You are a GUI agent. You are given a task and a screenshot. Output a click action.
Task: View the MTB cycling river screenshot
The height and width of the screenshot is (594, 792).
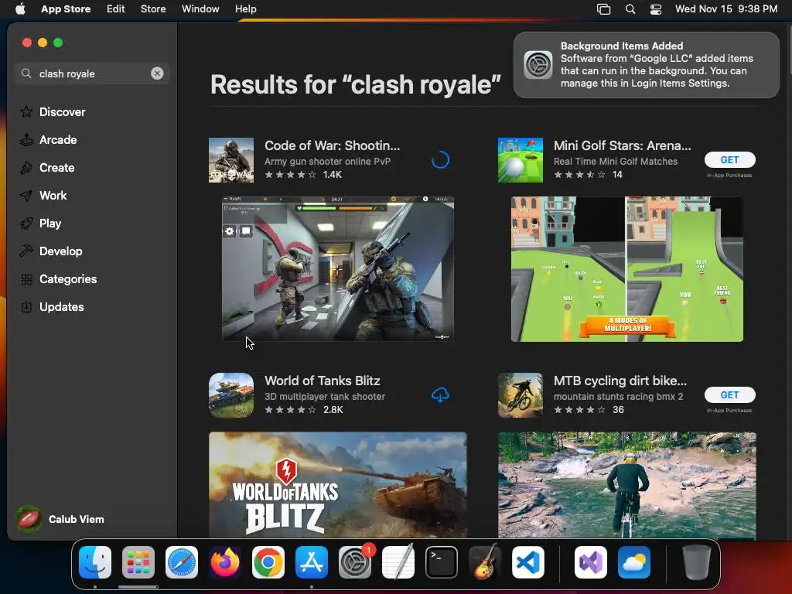626,484
